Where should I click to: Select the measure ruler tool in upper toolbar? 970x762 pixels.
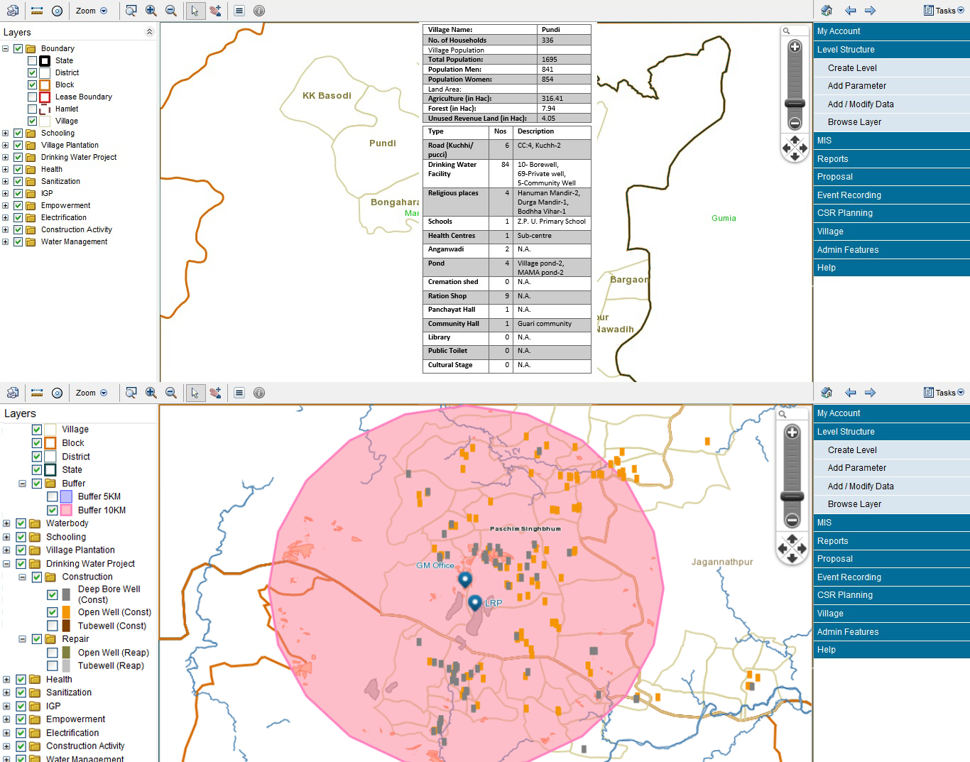37,11
